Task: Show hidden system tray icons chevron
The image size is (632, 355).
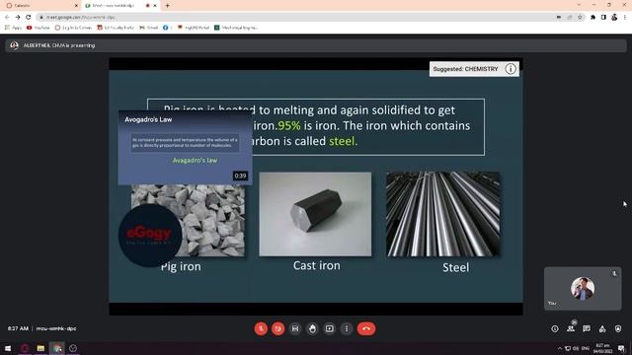Action: tap(560, 348)
